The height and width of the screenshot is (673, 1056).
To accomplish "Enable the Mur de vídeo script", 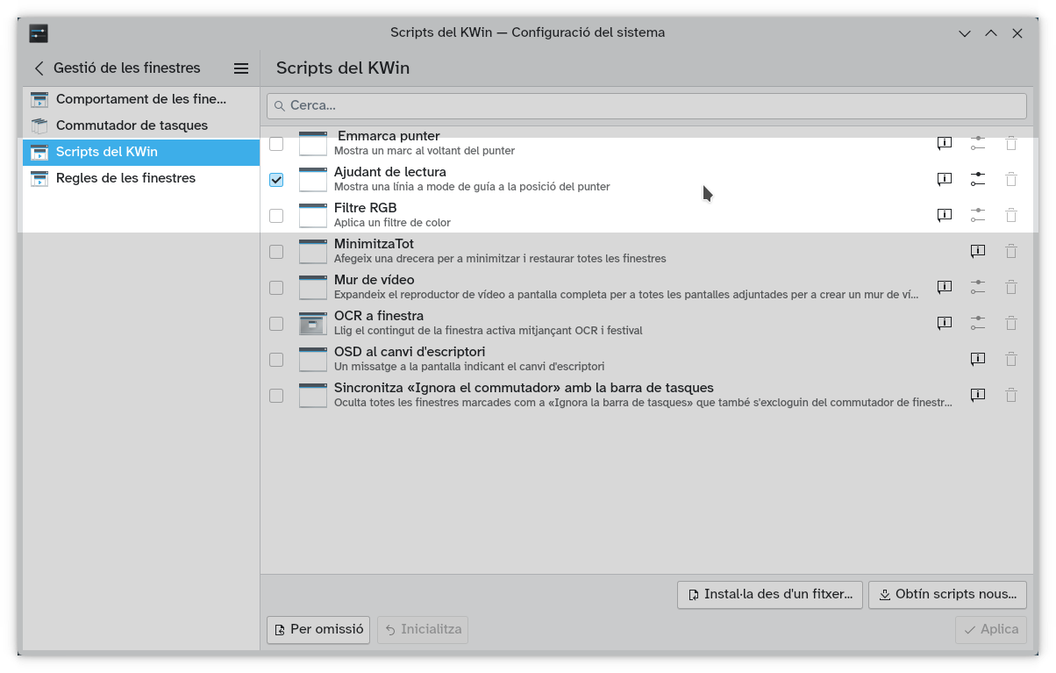I will click(x=276, y=287).
